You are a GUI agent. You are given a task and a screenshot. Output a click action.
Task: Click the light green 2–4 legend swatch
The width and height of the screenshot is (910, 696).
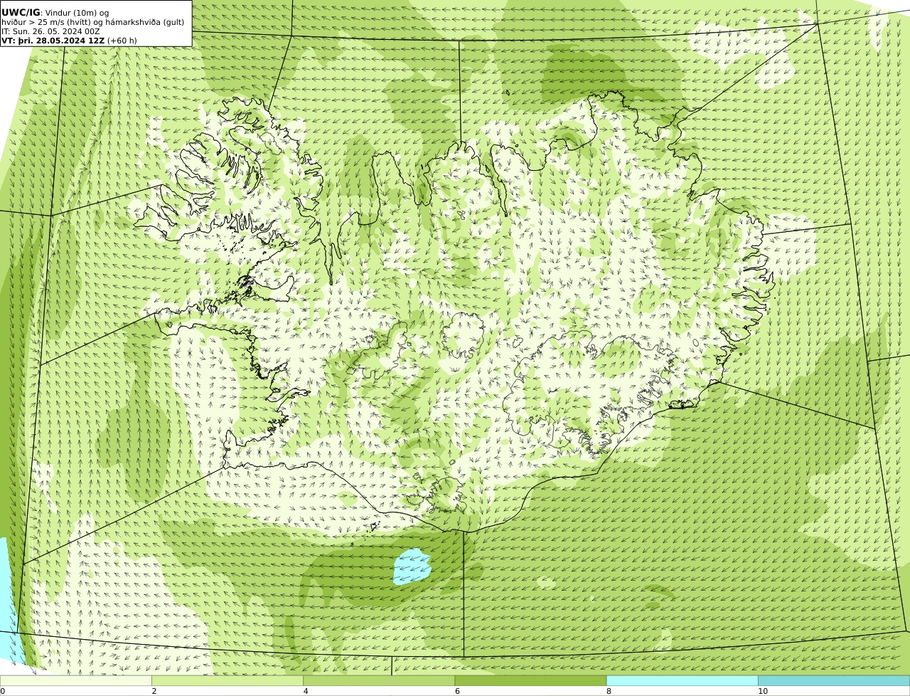[x=227, y=681]
